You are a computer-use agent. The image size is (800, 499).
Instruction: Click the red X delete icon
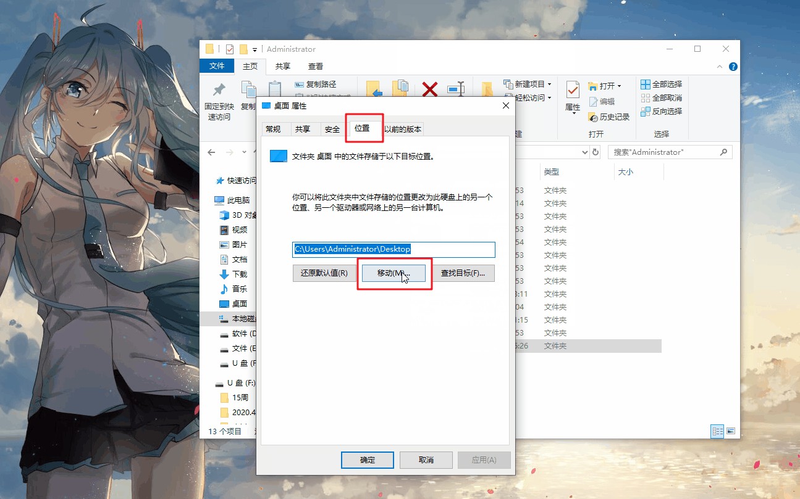pos(430,89)
